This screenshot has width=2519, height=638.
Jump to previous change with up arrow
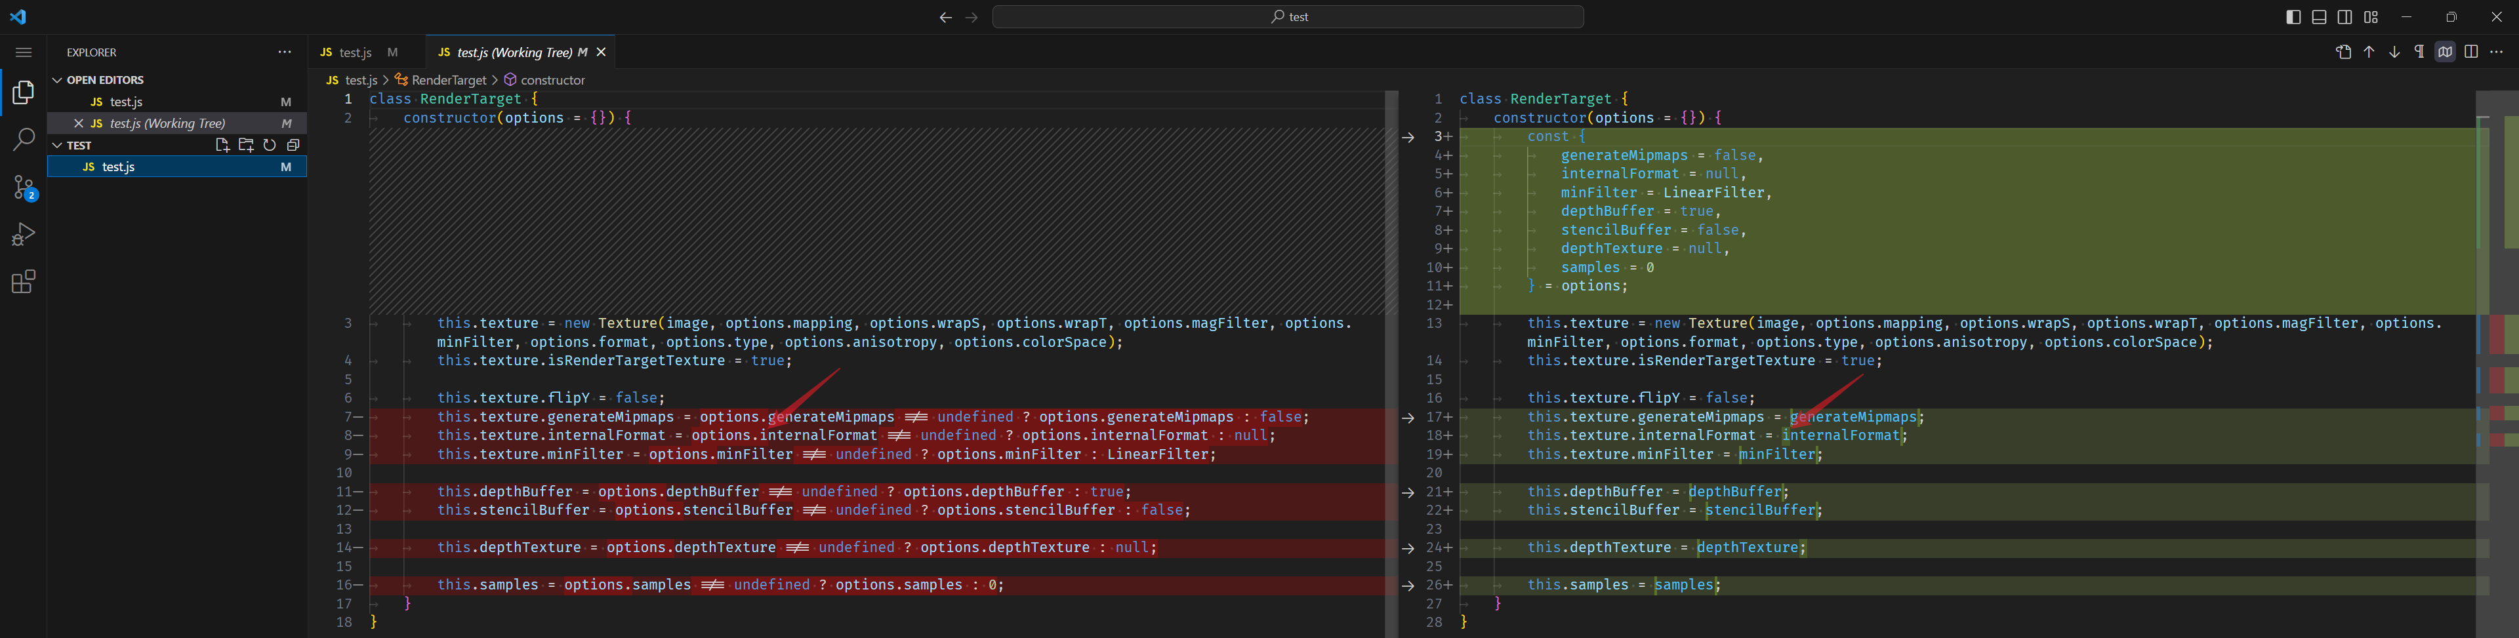[2368, 52]
